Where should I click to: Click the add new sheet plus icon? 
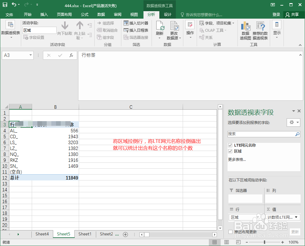click(x=125, y=235)
